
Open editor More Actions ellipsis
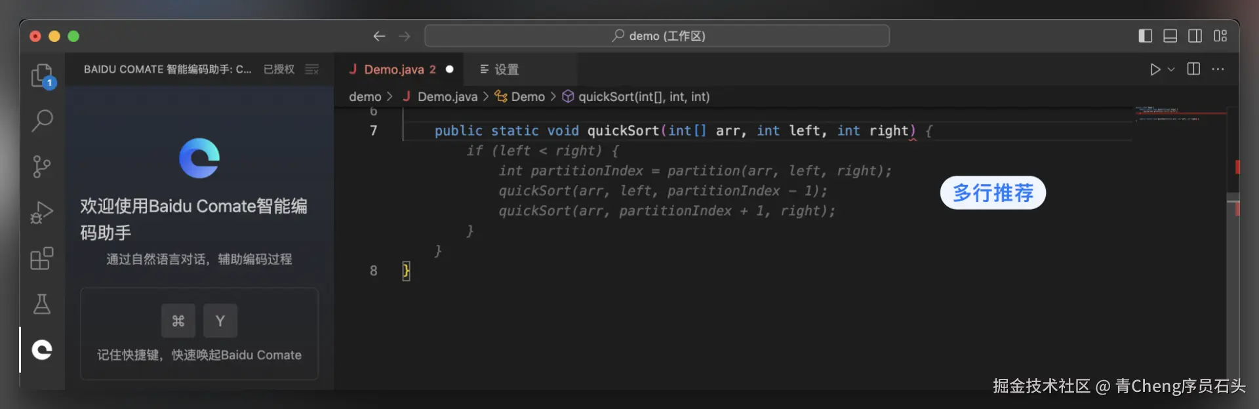click(1218, 69)
